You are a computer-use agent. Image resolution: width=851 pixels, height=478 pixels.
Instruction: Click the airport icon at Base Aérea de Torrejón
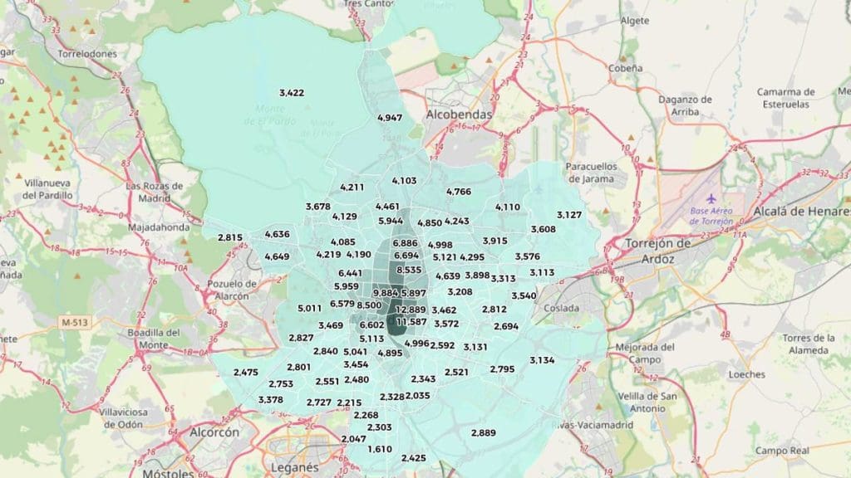tap(712, 200)
